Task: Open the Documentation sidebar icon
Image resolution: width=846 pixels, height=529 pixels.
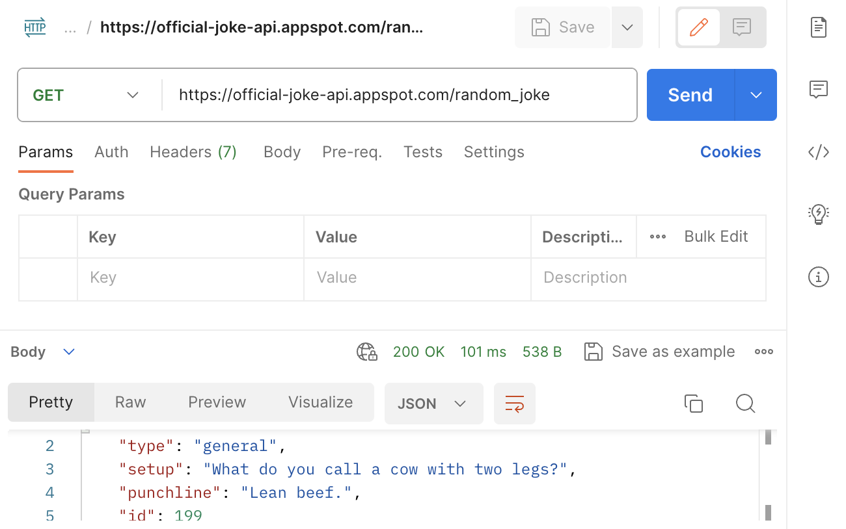Action: [x=818, y=28]
